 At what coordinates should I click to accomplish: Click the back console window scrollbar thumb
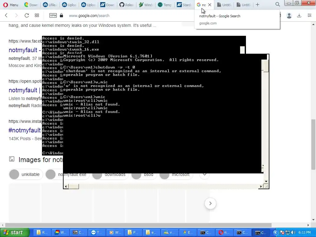tap(243, 50)
